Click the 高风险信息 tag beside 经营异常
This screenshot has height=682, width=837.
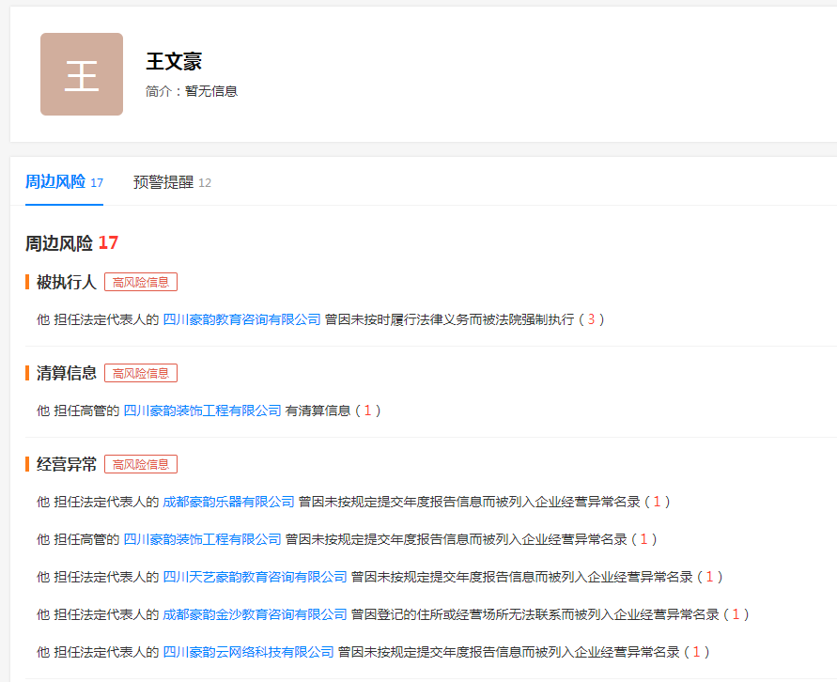tap(141, 464)
